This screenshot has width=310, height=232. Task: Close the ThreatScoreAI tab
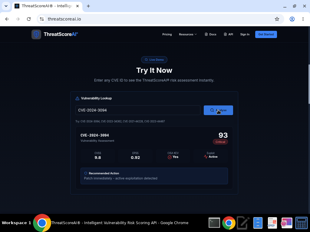click(77, 6)
